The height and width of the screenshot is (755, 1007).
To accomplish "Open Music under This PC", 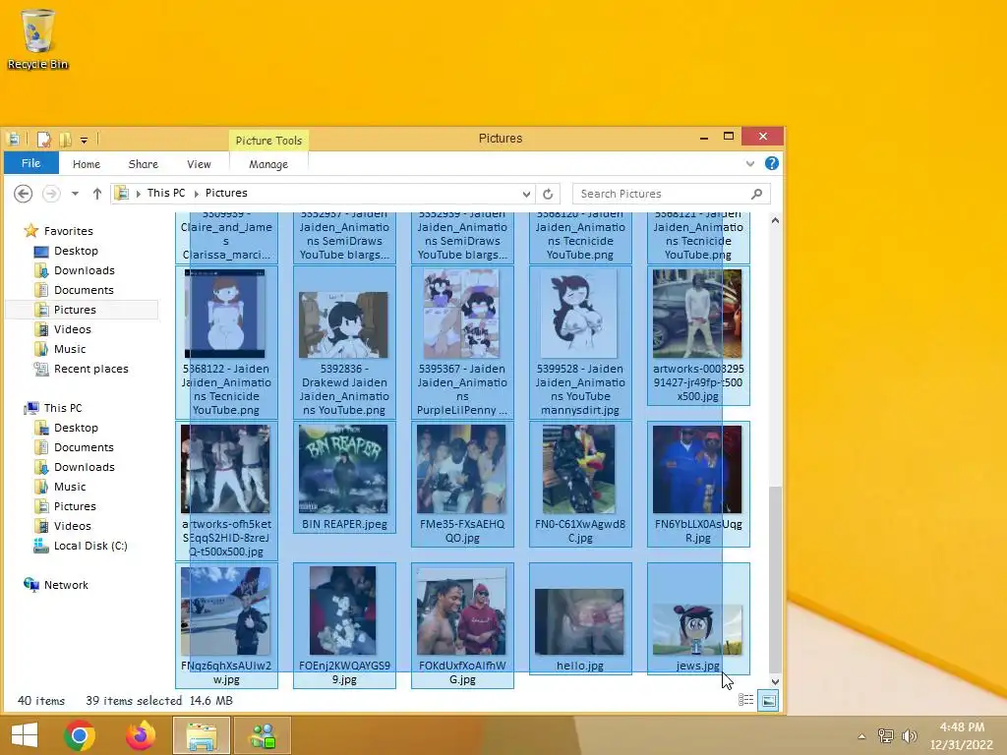I will tap(70, 487).
